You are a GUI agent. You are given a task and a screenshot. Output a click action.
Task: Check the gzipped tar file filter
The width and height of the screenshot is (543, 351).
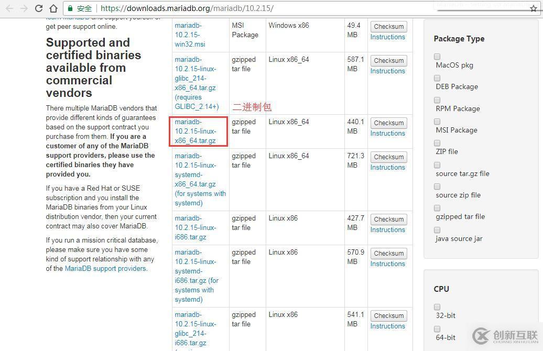tap(437, 207)
